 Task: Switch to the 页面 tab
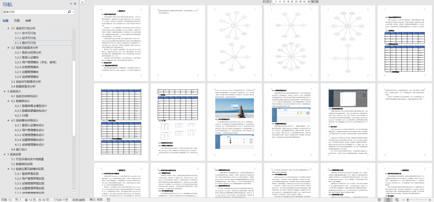pos(17,20)
